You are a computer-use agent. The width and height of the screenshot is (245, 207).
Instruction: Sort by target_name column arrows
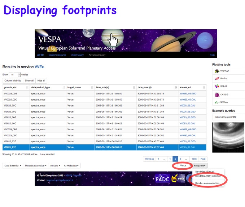click(92, 88)
